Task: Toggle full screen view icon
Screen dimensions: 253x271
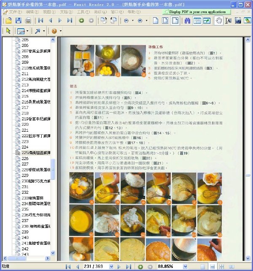Action: (207, 21)
